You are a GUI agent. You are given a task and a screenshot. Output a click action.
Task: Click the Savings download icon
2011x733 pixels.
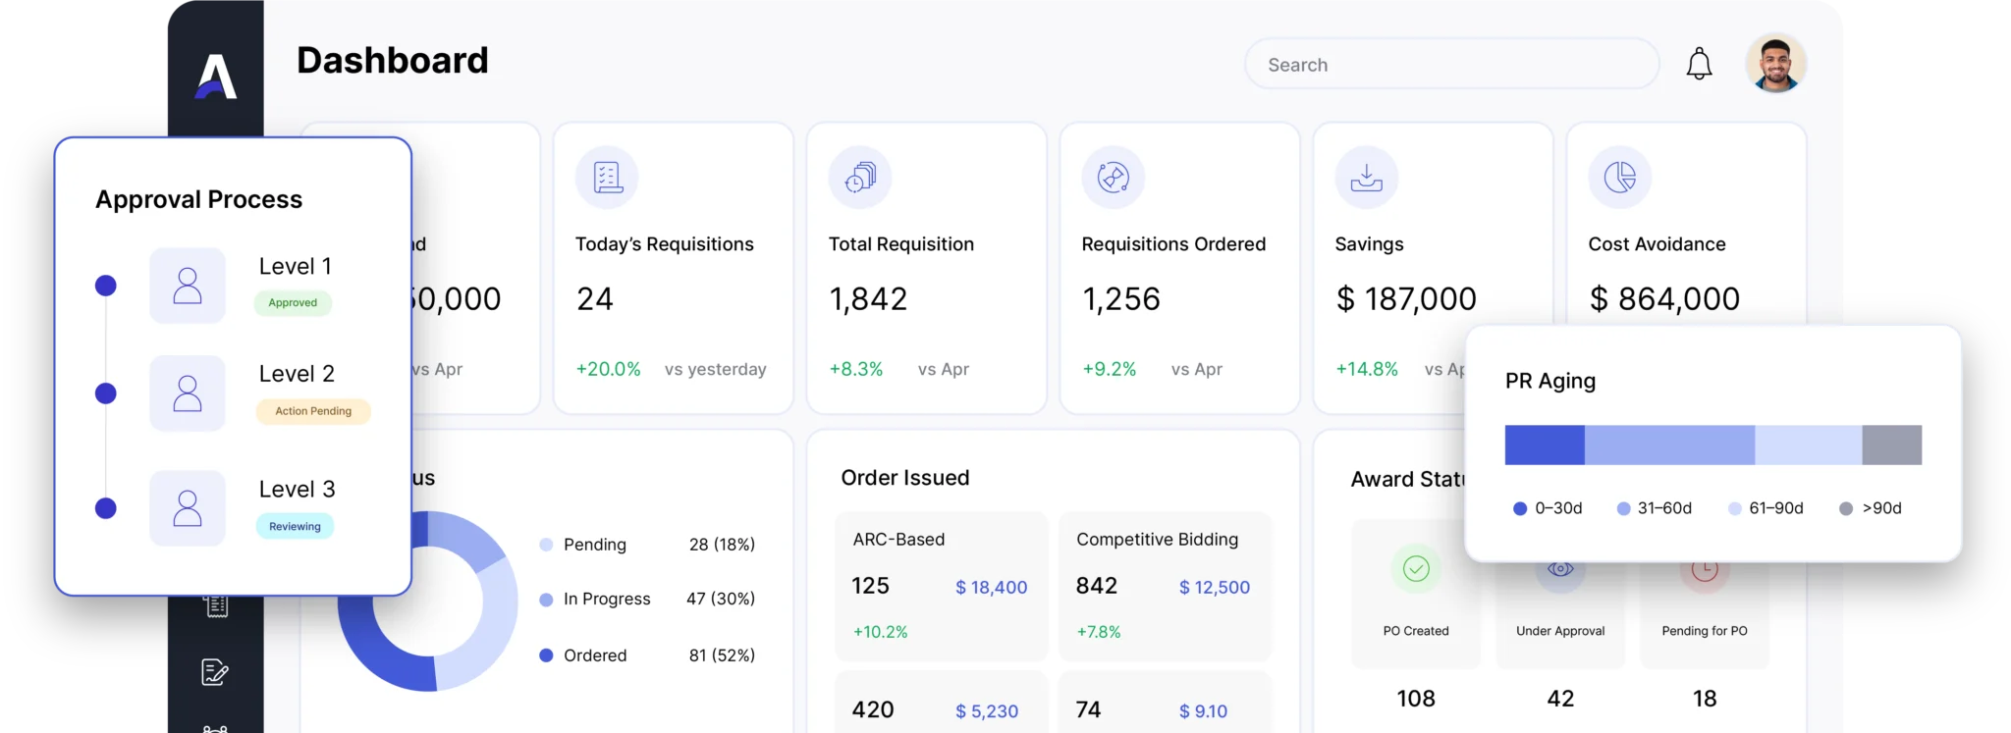point(1367,178)
